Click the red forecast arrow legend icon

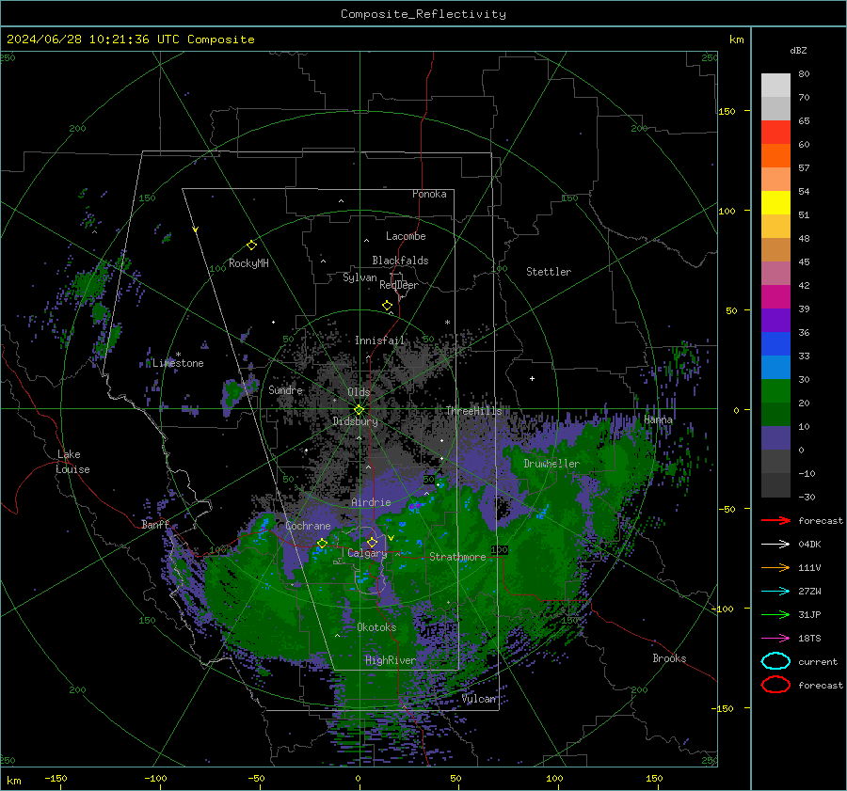pos(775,520)
